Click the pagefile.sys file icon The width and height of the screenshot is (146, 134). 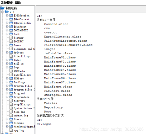click(11, 75)
